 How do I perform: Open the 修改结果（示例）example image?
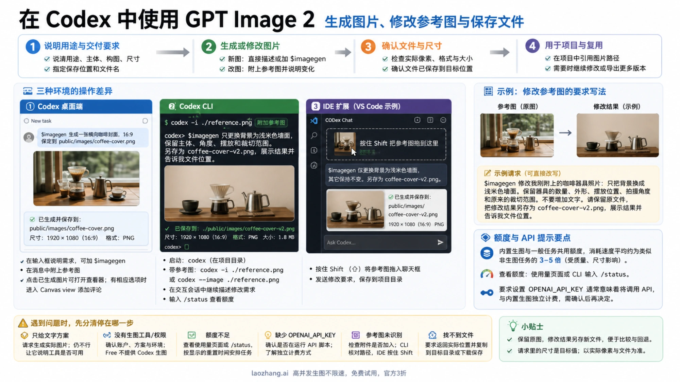(x=617, y=135)
